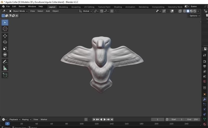The width and height of the screenshot is (208, 128).
Task: Enable auto keying record button
Action: pos(86,119)
